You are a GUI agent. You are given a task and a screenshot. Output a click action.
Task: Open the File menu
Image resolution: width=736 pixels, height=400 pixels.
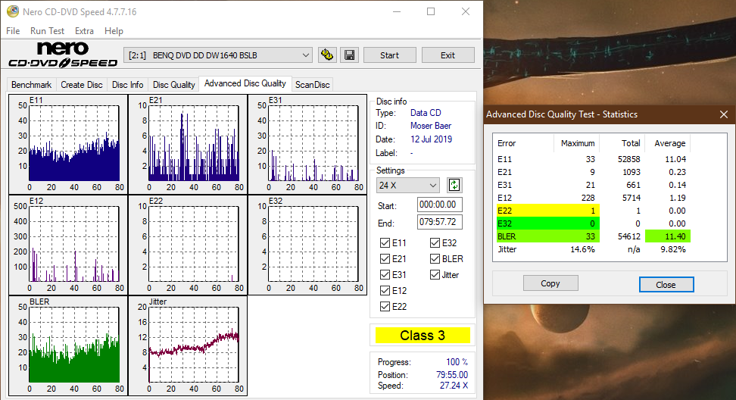[13, 31]
